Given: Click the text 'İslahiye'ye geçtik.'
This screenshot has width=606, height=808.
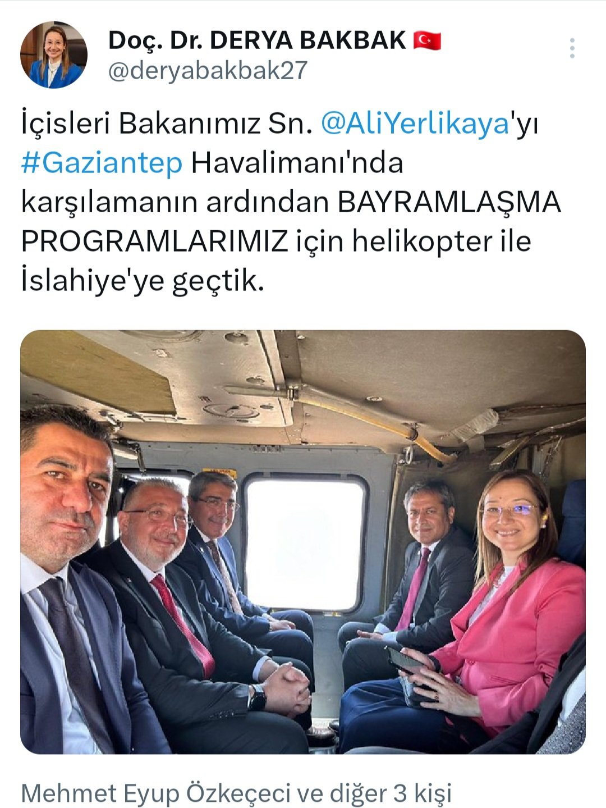Looking at the screenshot, I should tap(143, 281).
